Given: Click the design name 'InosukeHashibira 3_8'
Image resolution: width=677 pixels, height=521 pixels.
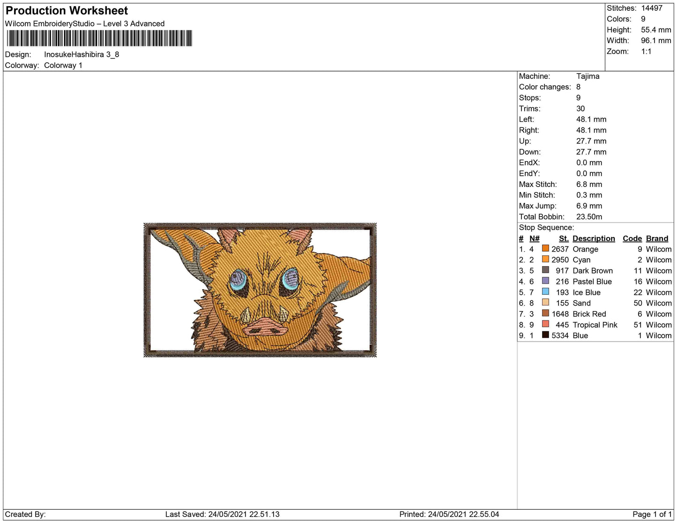Looking at the screenshot, I should click(x=82, y=54).
